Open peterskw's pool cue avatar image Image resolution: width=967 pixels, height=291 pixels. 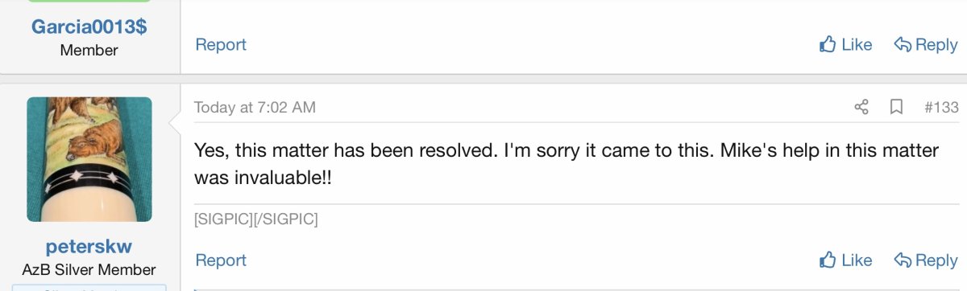coord(89,159)
